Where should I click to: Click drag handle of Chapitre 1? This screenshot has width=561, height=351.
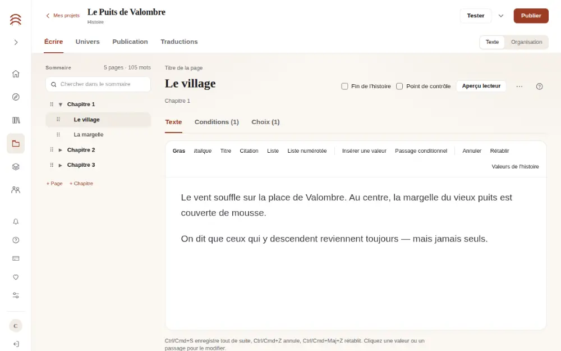[x=52, y=104]
